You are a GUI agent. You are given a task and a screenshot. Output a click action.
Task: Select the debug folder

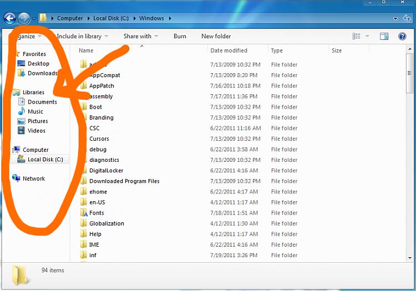point(98,150)
